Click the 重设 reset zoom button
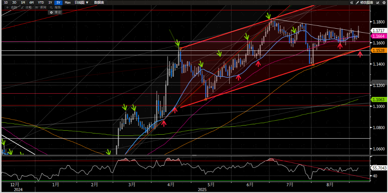388x193 pixels. click(55, 12)
